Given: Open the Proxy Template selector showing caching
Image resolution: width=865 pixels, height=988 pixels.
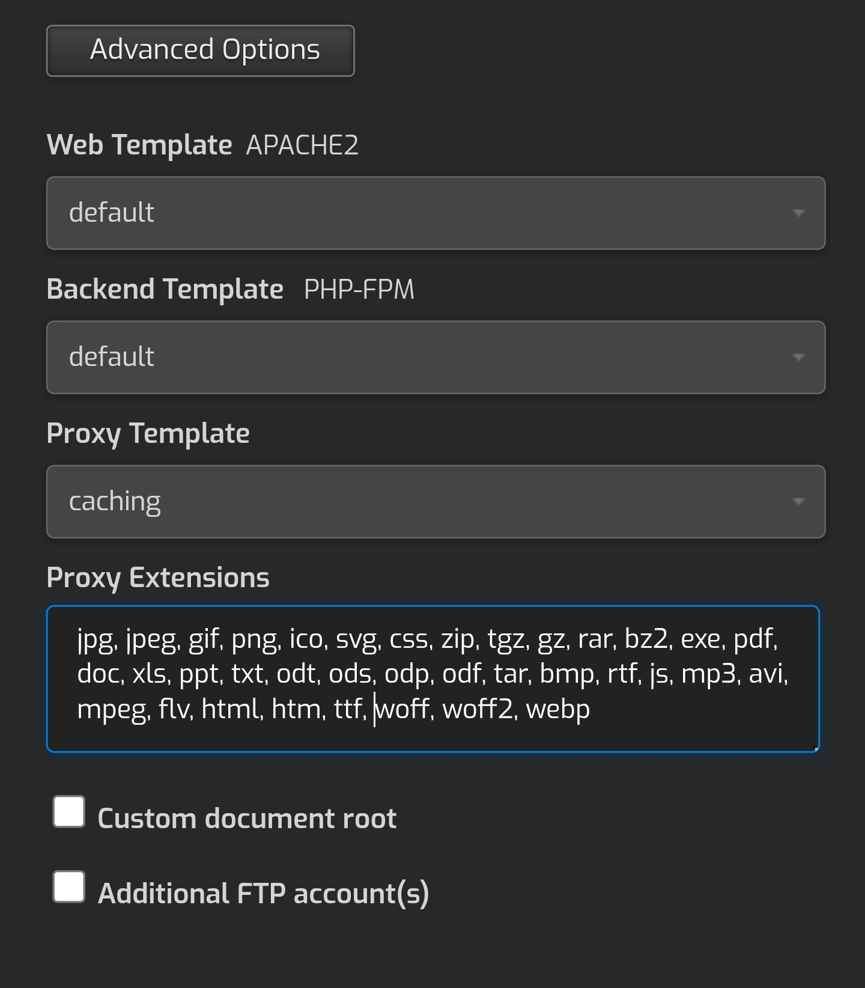Looking at the screenshot, I should 436,501.
